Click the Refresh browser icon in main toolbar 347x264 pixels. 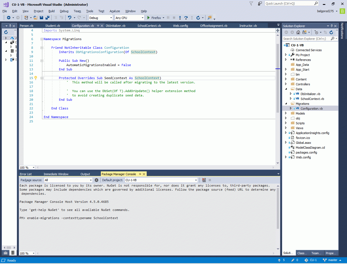coord(198,18)
